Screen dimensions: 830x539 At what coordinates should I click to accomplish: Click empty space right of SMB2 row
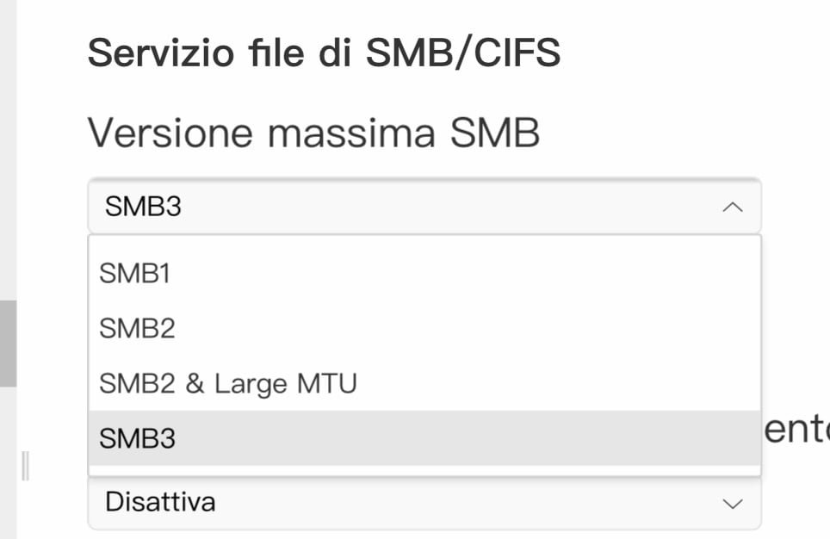(517, 328)
